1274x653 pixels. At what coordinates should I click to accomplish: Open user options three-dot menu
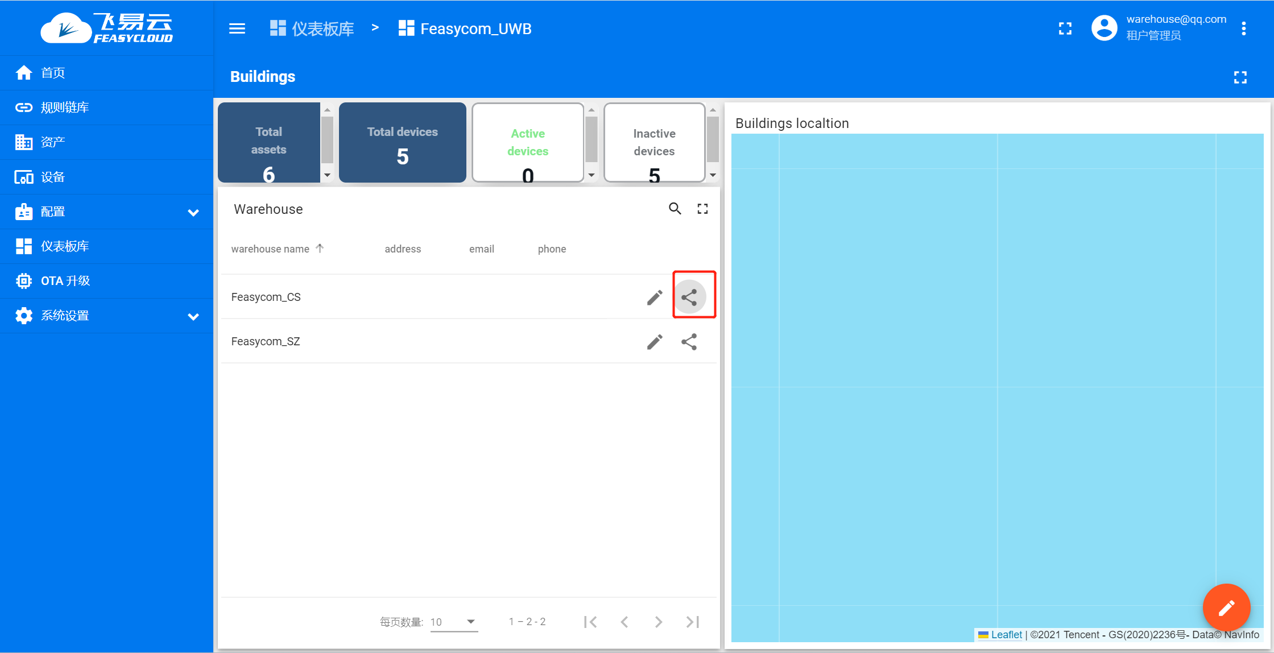pos(1244,28)
